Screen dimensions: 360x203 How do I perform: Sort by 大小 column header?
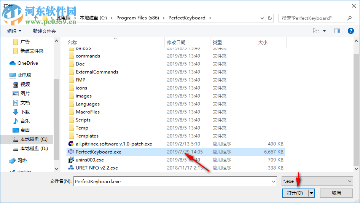[263, 43]
